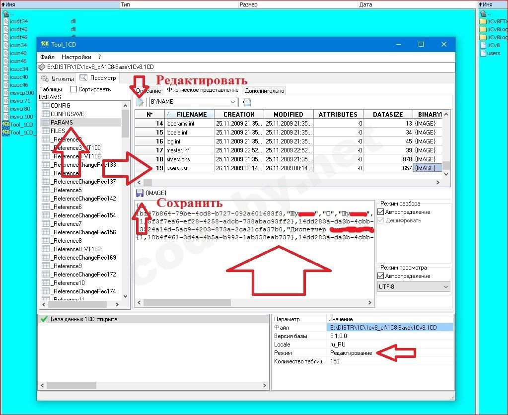Viewport: 508px width, 415px height.
Task: Click the database path field
Action: click(246, 67)
